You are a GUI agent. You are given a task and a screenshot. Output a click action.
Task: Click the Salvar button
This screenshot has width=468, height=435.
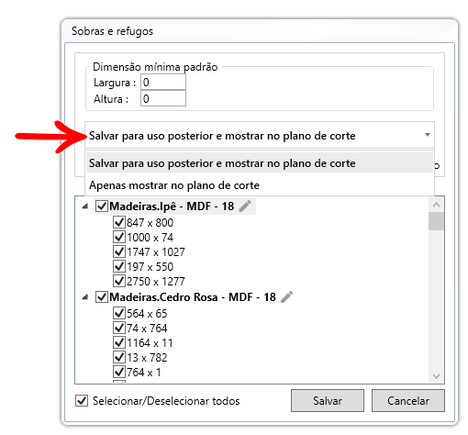[x=328, y=400]
